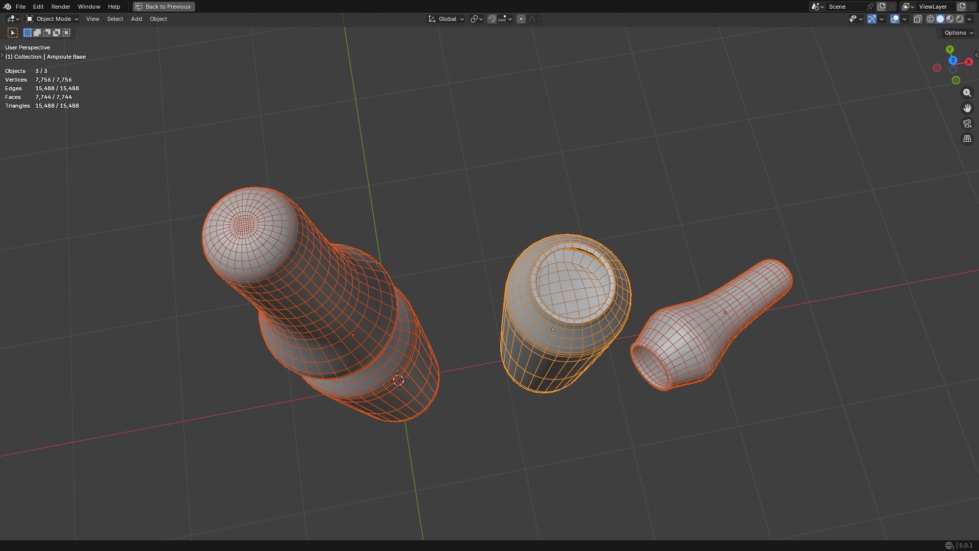Open the snapping options dropdown
Viewport: 979px width, 551px height.
tap(505, 19)
